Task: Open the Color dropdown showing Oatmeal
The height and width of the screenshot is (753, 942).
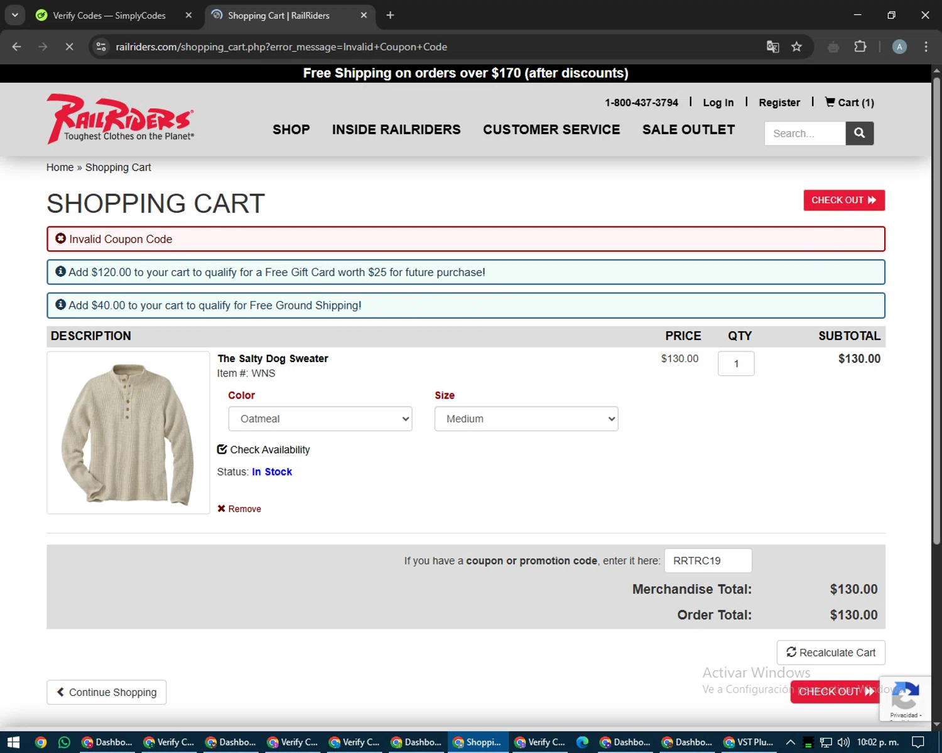Action: coord(320,419)
